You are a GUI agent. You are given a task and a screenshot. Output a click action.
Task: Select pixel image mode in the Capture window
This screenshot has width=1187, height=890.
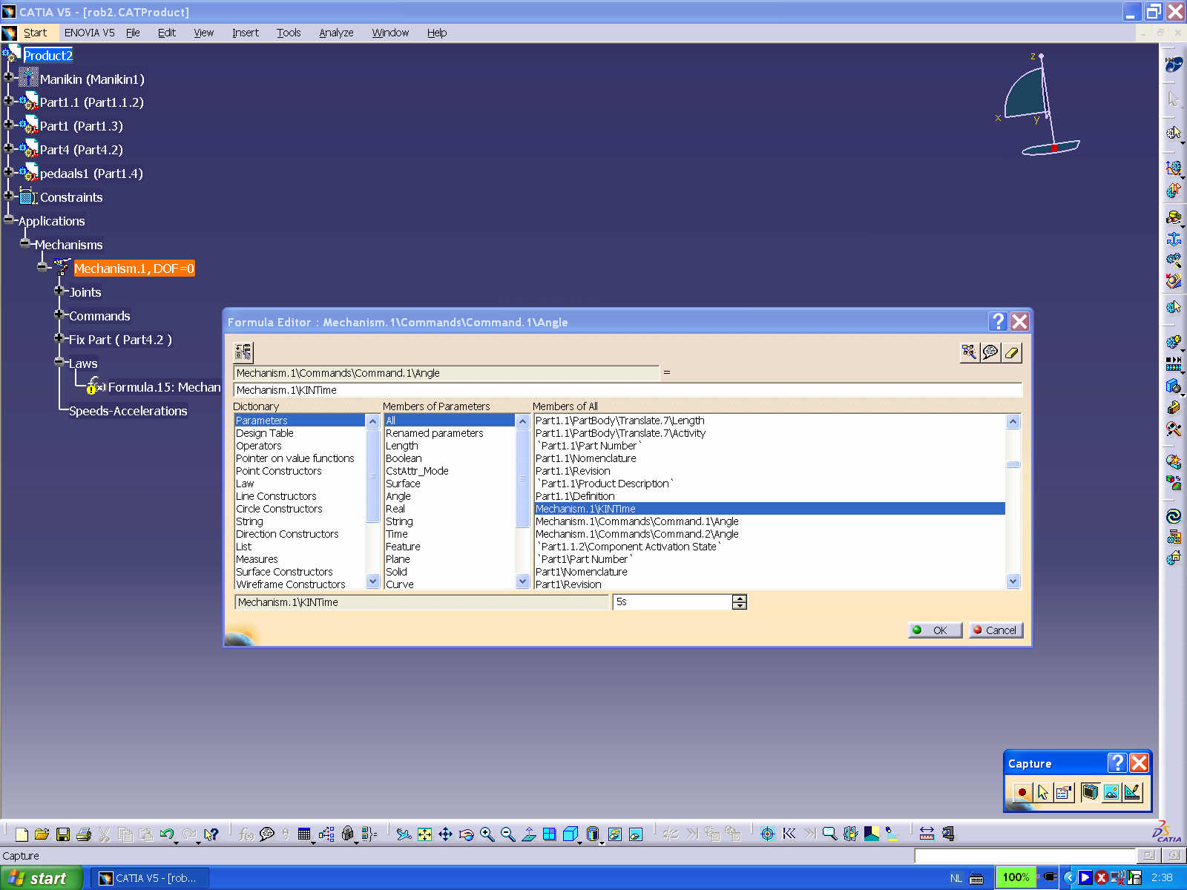coord(1111,792)
